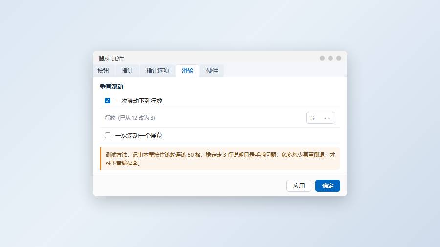
Task: Confirm with the 确定 button
Action: pos(328,185)
